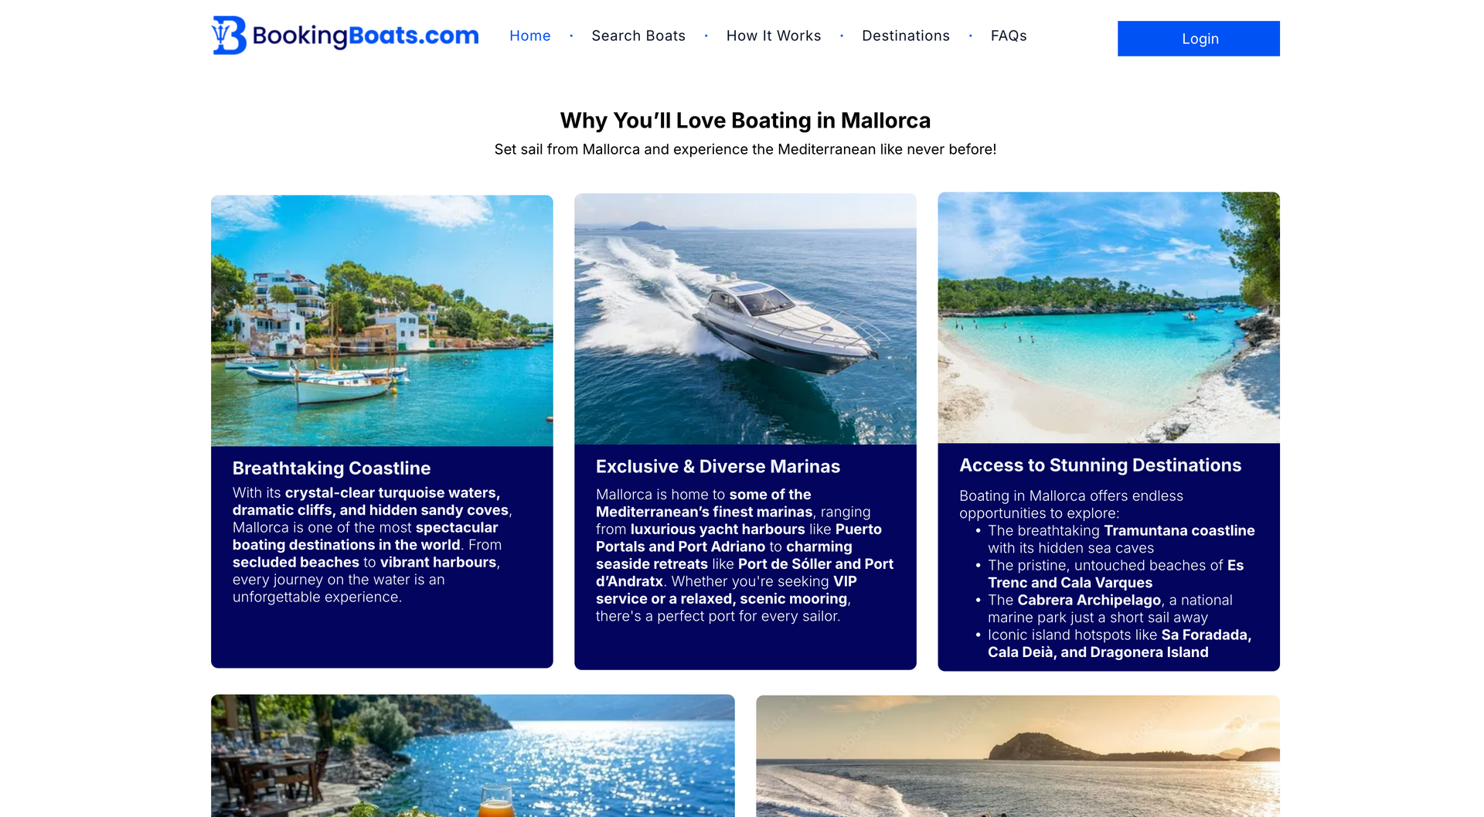Open the How It Works page
This screenshot has height=817, width=1484.
(774, 36)
